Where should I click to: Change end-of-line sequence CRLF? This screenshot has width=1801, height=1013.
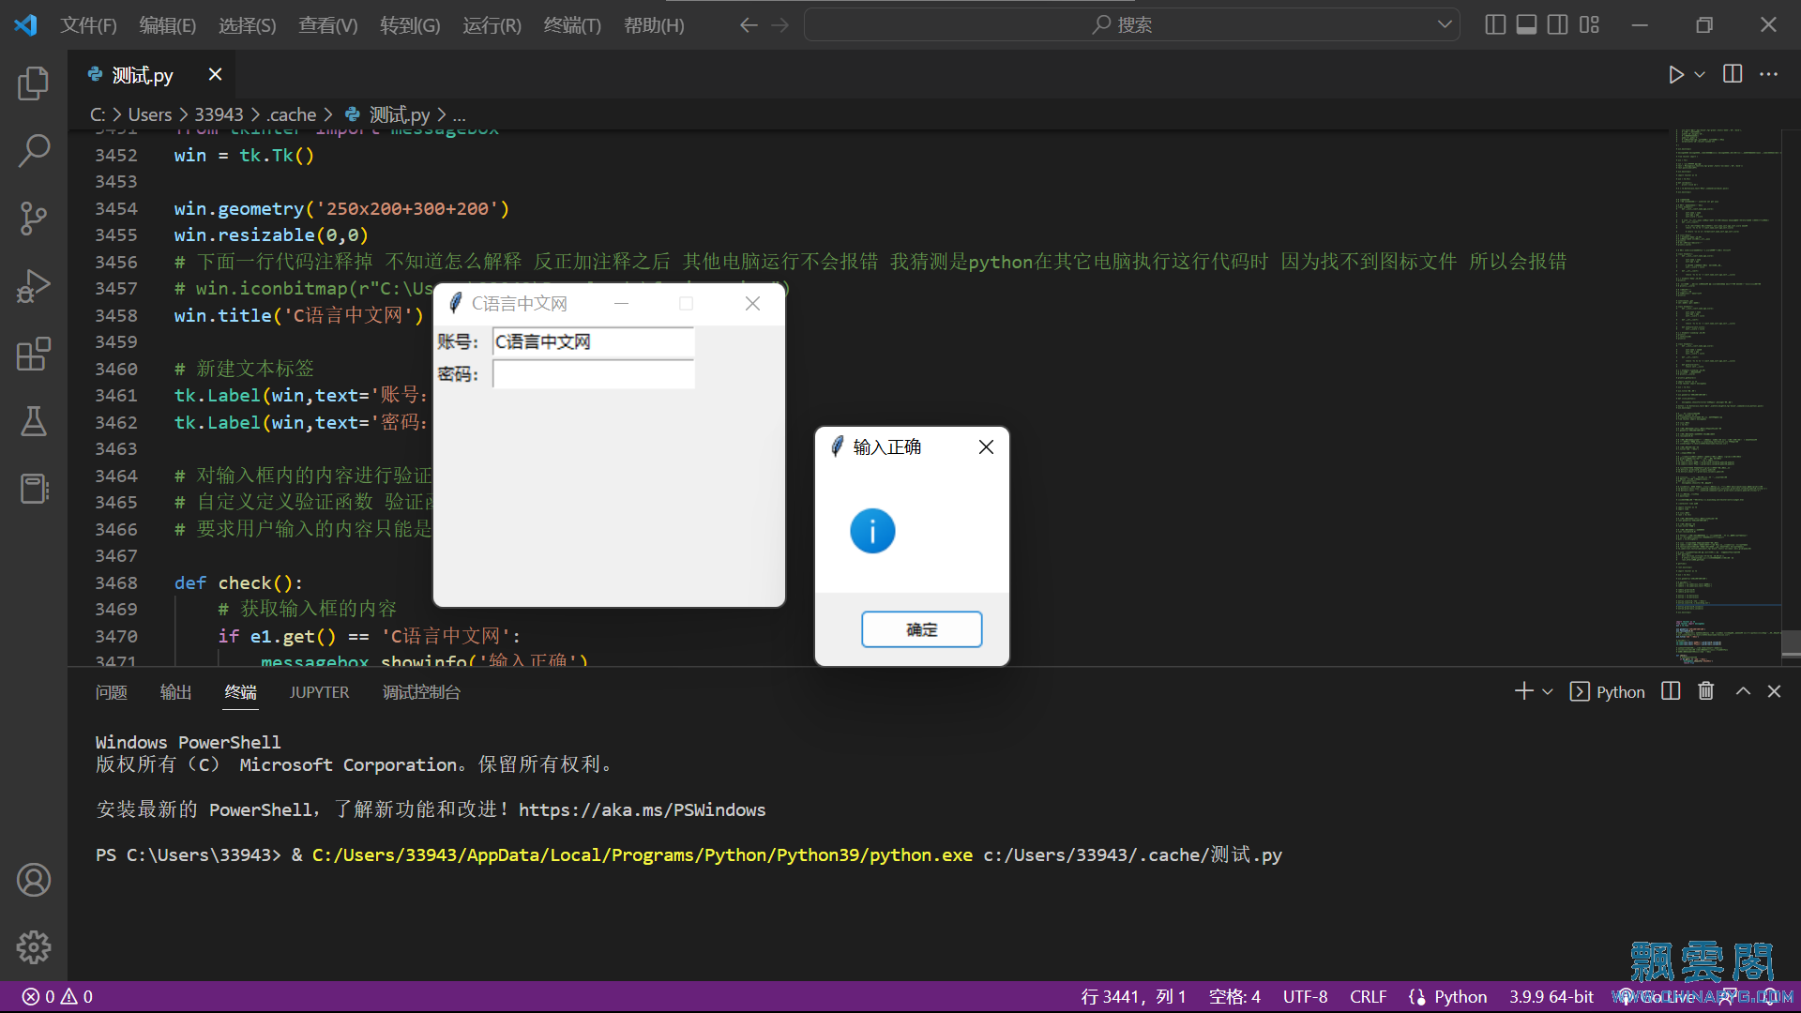[1368, 996]
